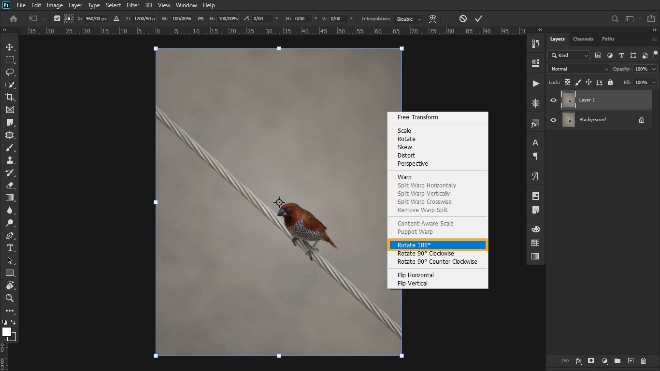Open the Filter menu
This screenshot has width=660, height=371.
(x=132, y=5)
